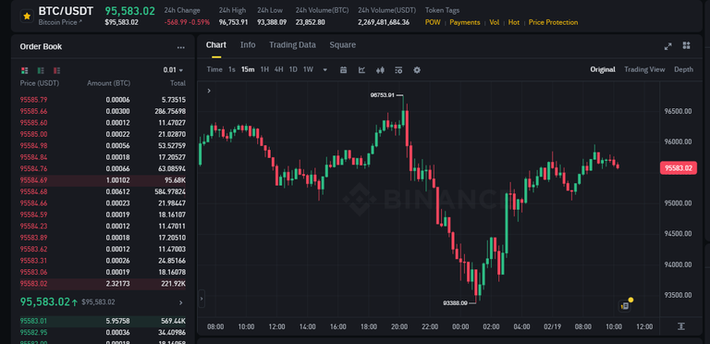Expand the chart drawing tools sidebar arrow
The height and width of the screenshot is (344, 710).
pos(209,91)
